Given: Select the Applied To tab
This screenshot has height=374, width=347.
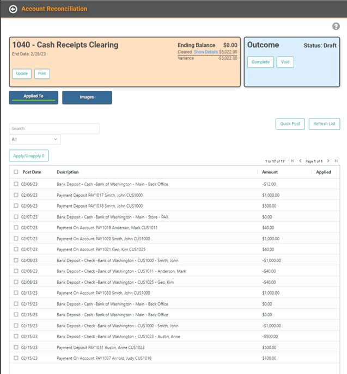Looking at the screenshot, I should (x=33, y=97).
